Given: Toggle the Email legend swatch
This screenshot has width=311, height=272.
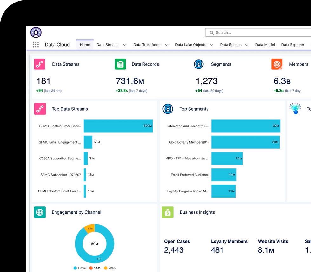Looking at the screenshot, I should point(75,268).
